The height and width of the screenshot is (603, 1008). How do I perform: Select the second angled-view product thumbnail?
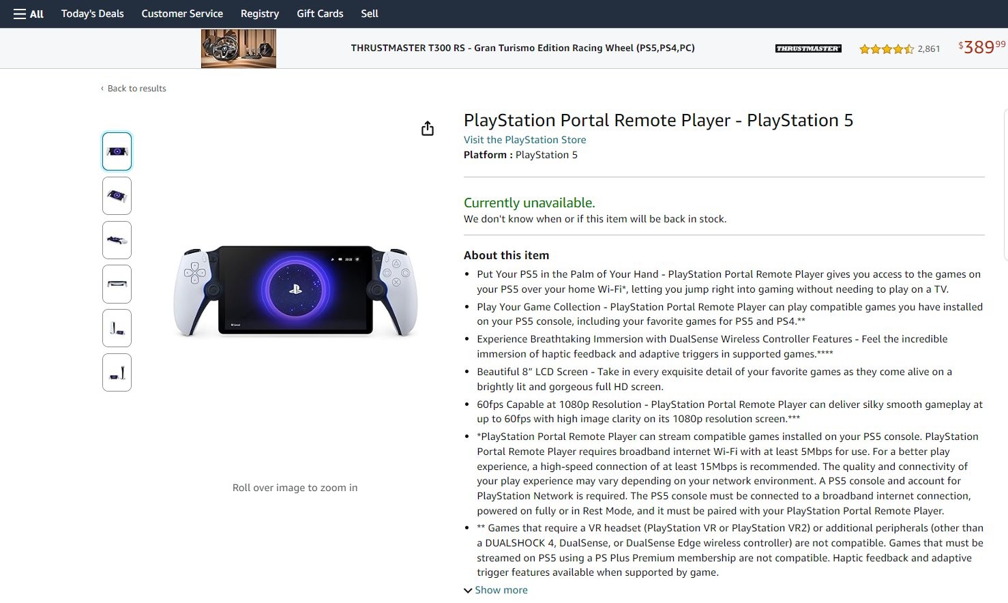117,196
